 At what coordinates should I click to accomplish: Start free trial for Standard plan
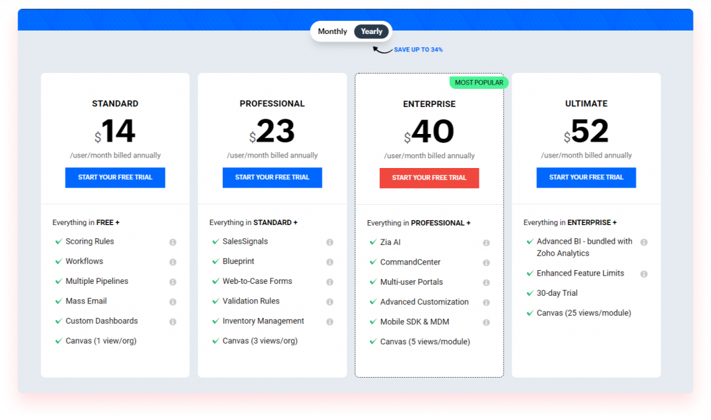115,177
